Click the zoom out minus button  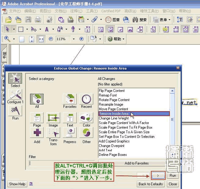click(51, 39)
